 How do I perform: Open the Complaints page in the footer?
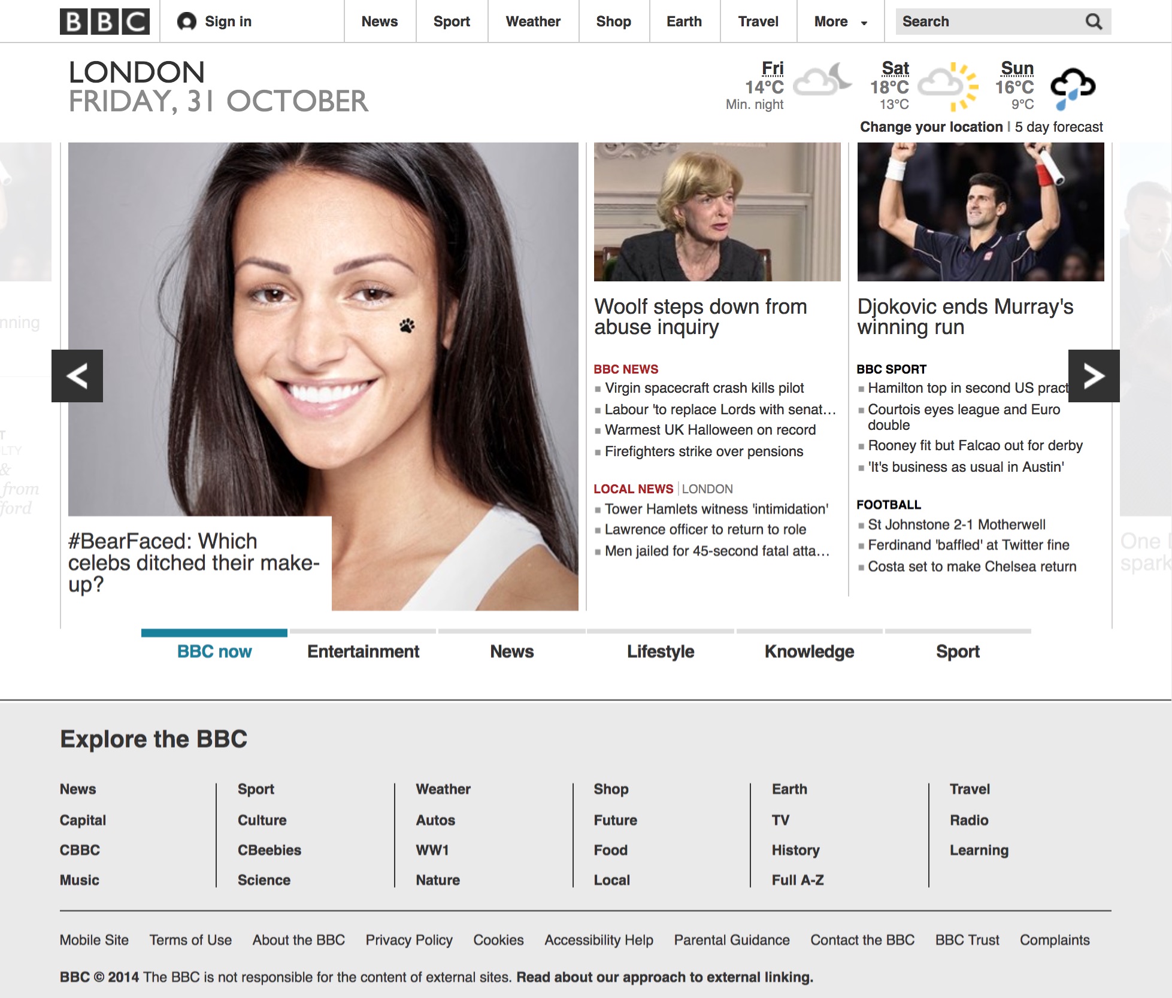coord(1055,940)
